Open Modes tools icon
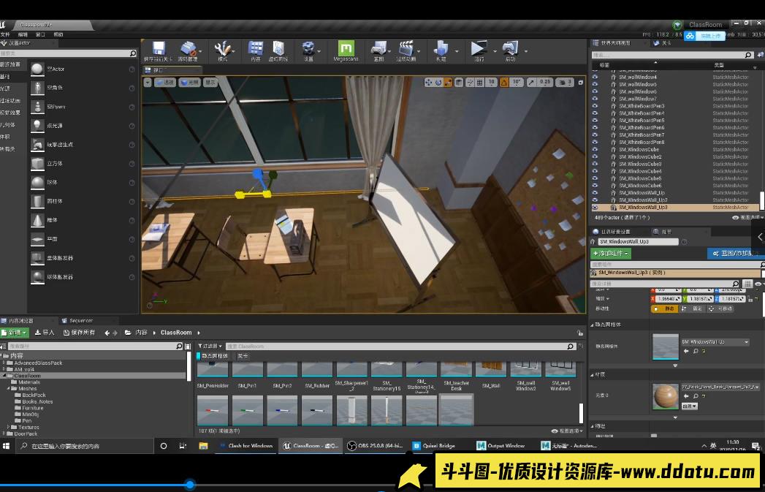The height and width of the screenshot is (492, 765). coord(222,49)
